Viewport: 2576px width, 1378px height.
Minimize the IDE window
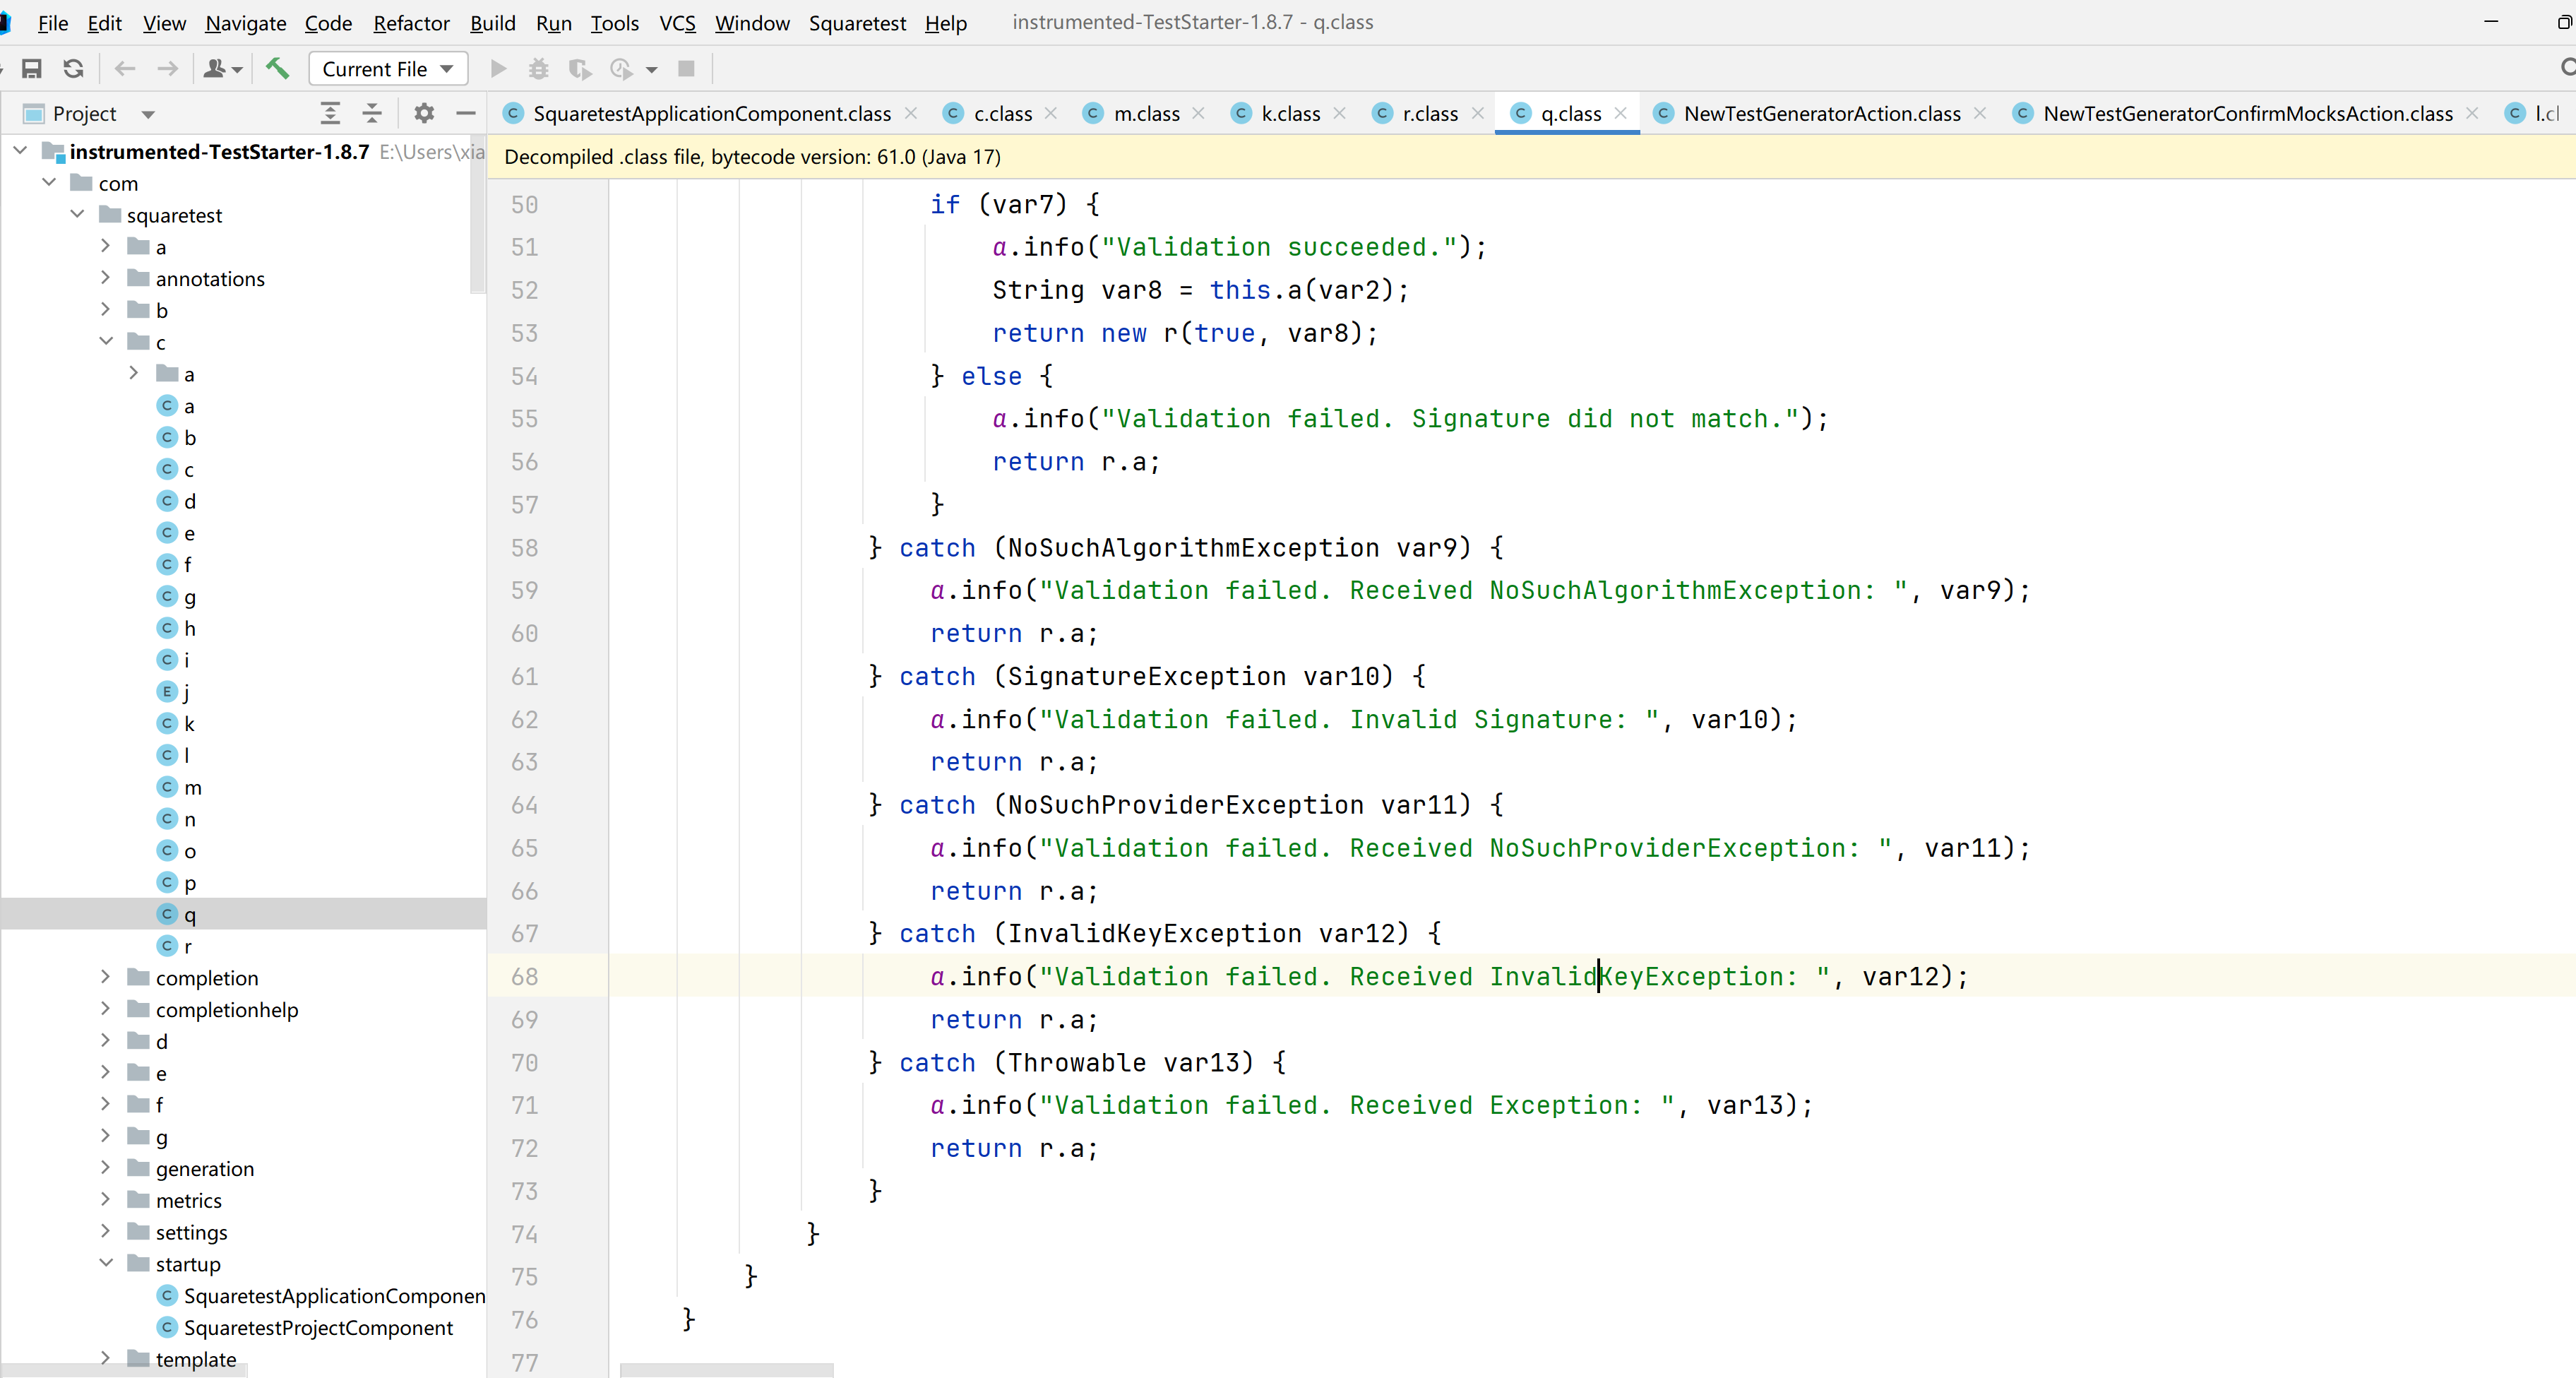tap(2491, 22)
